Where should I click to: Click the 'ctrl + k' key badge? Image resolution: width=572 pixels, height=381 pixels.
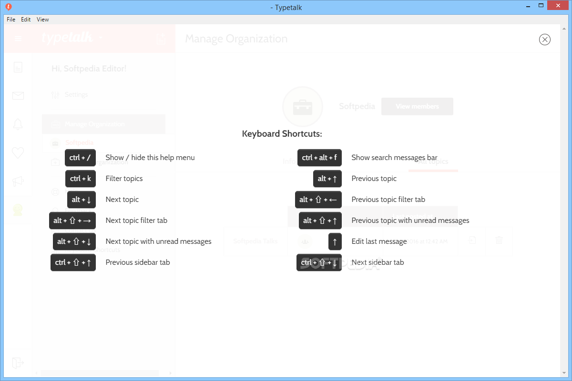coord(80,179)
